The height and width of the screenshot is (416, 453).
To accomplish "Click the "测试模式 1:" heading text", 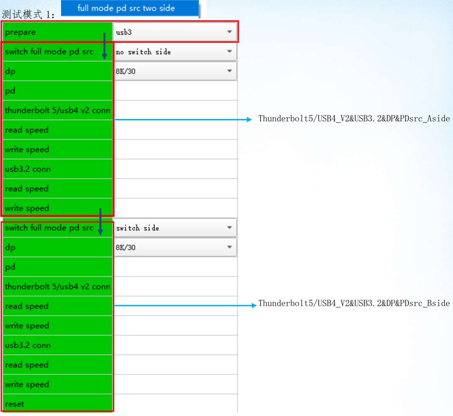I will pyautogui.click(x=28, y=15).
